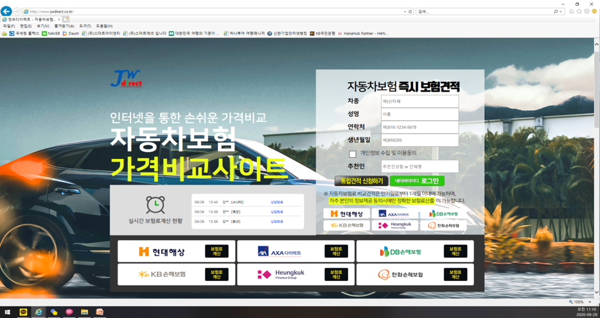600x318 pixels.
Task: Click the Windows Start button
Action: pos(7,312)
